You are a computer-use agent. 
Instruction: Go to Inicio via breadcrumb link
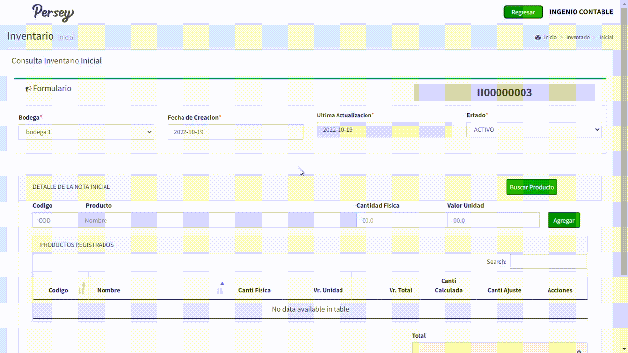click(550, 37)
